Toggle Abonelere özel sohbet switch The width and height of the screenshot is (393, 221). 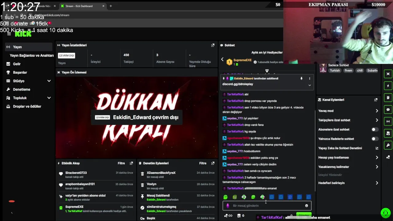point(375,130)
